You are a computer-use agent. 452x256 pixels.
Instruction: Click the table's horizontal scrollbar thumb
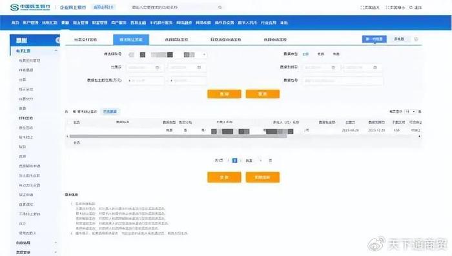tap(178, 136)
